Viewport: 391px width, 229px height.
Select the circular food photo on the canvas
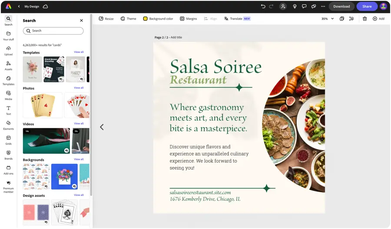pyautogui.click(x=294, y=125)
